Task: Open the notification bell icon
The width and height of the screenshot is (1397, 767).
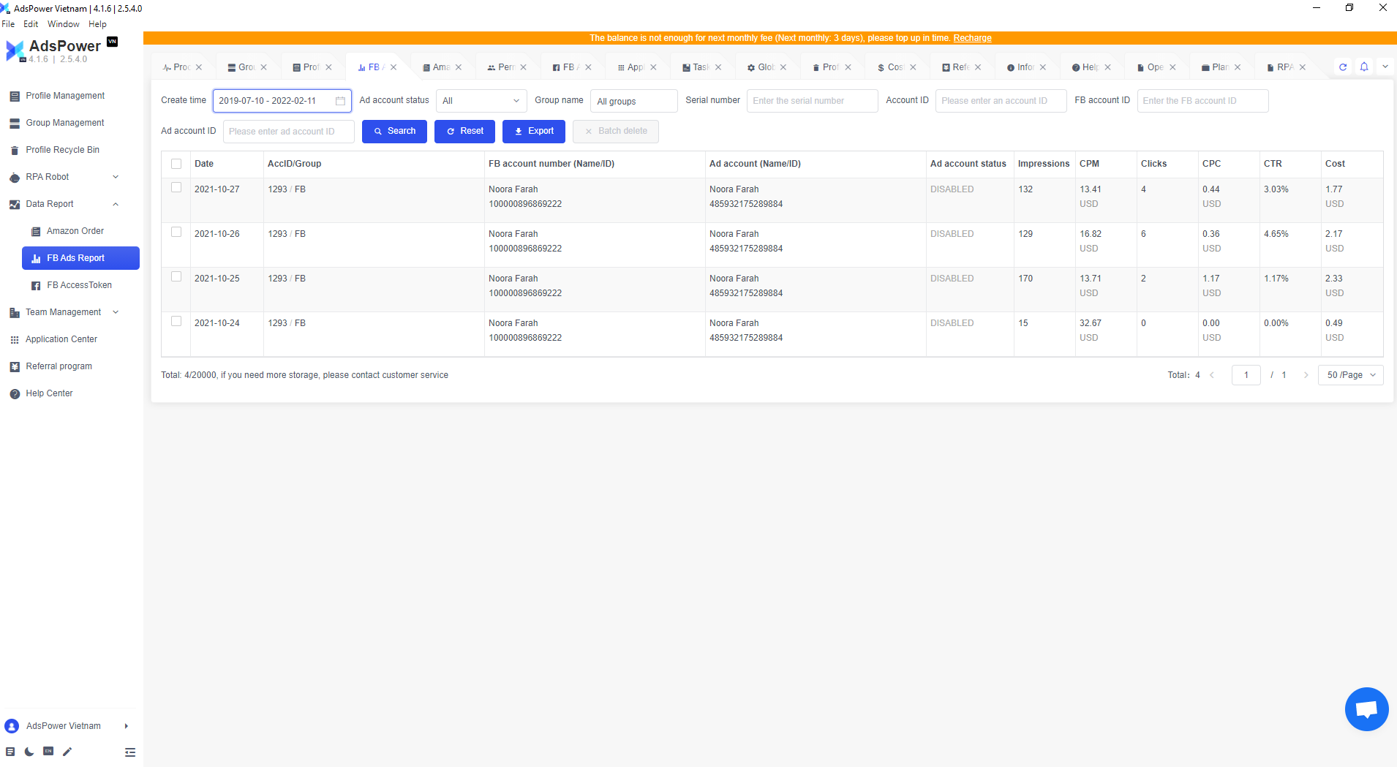Action: 1364,67
